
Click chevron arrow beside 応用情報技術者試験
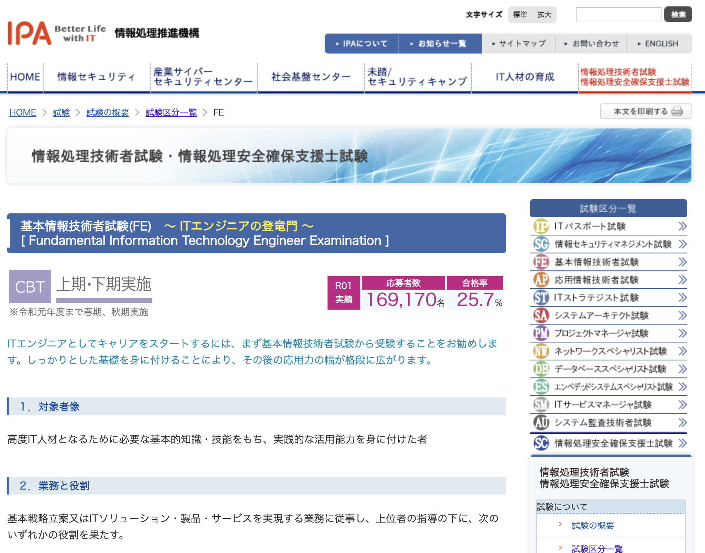[x=683, y=280]
